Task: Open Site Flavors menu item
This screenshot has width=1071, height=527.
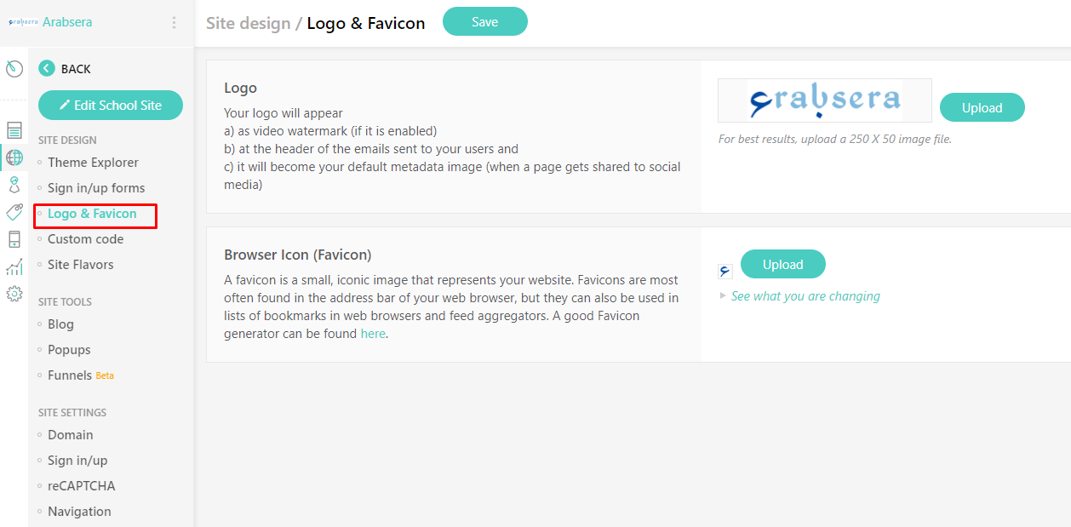Action: coord(80,265)
